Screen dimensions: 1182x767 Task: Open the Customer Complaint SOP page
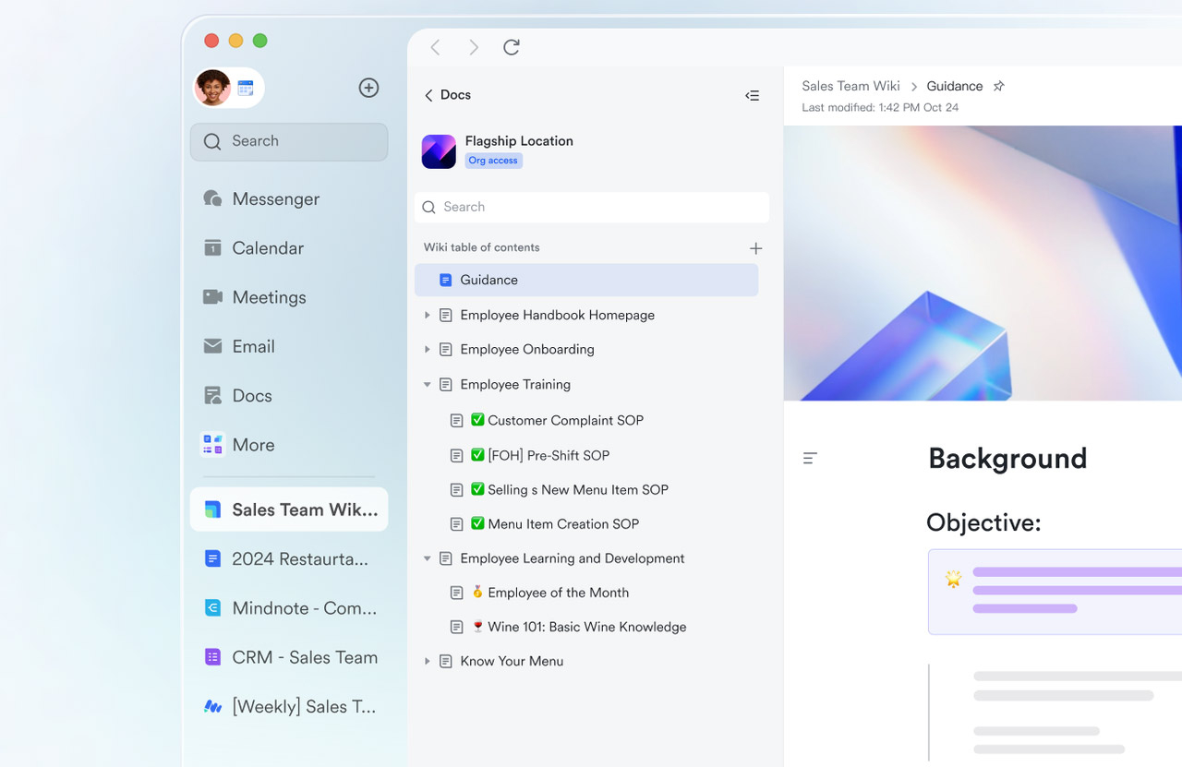pyautogui.click(x=565, y=420)
